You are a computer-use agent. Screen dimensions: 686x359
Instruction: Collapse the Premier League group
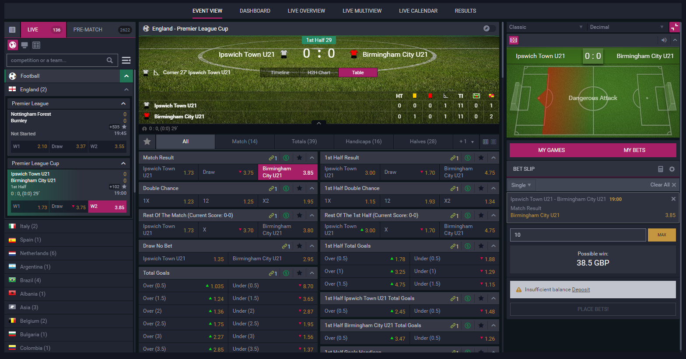(x=123, y=104)
